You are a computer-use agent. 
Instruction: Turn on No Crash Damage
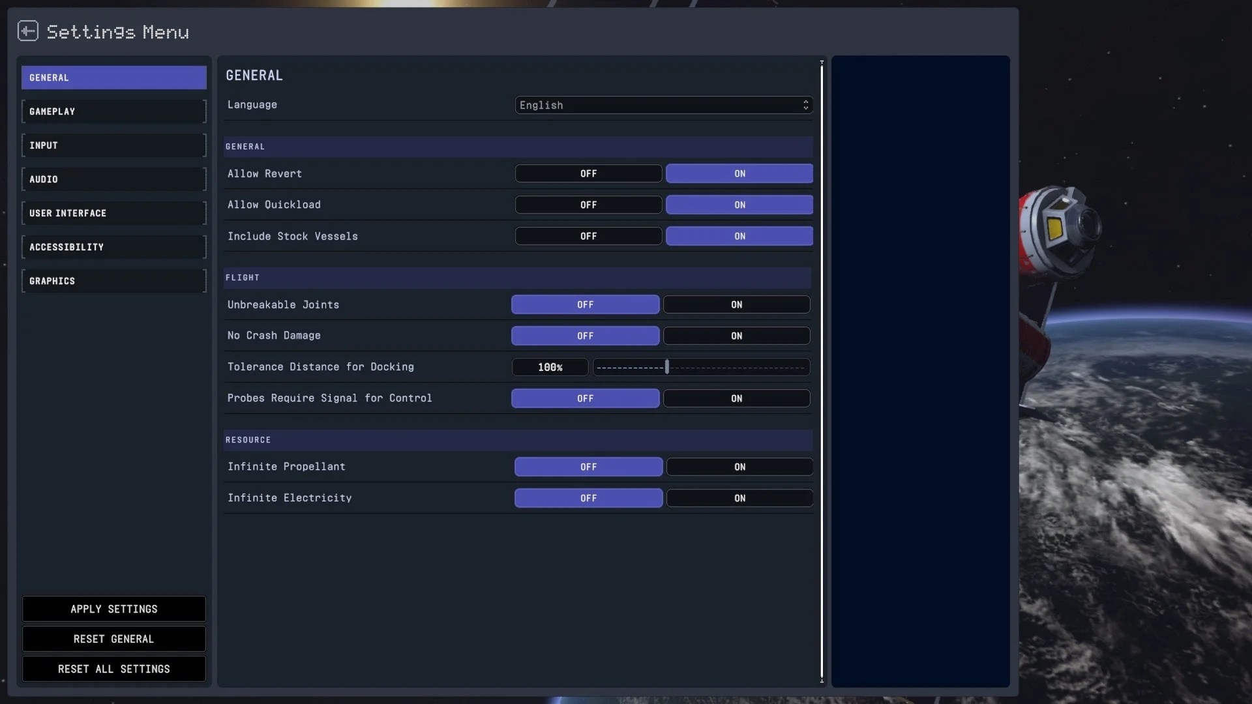point(736,336)
